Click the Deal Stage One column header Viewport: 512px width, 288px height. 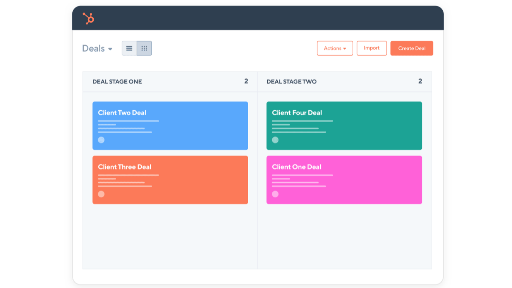tap(117, 81)
